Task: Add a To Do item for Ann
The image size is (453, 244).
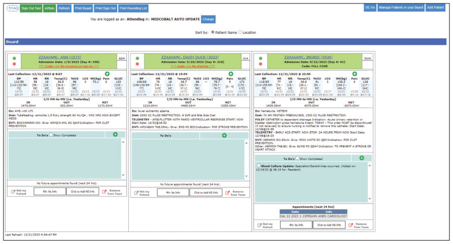Action: (116, 135)
